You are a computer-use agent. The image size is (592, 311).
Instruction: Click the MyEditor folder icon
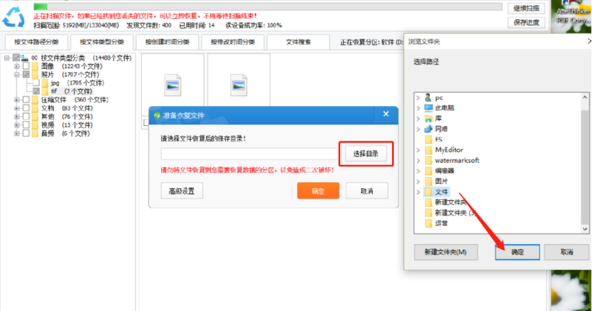coord(428,150)
